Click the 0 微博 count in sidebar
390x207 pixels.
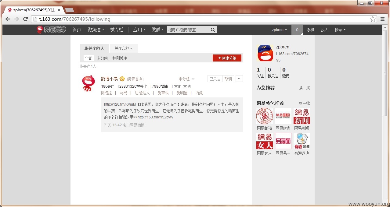286,73
